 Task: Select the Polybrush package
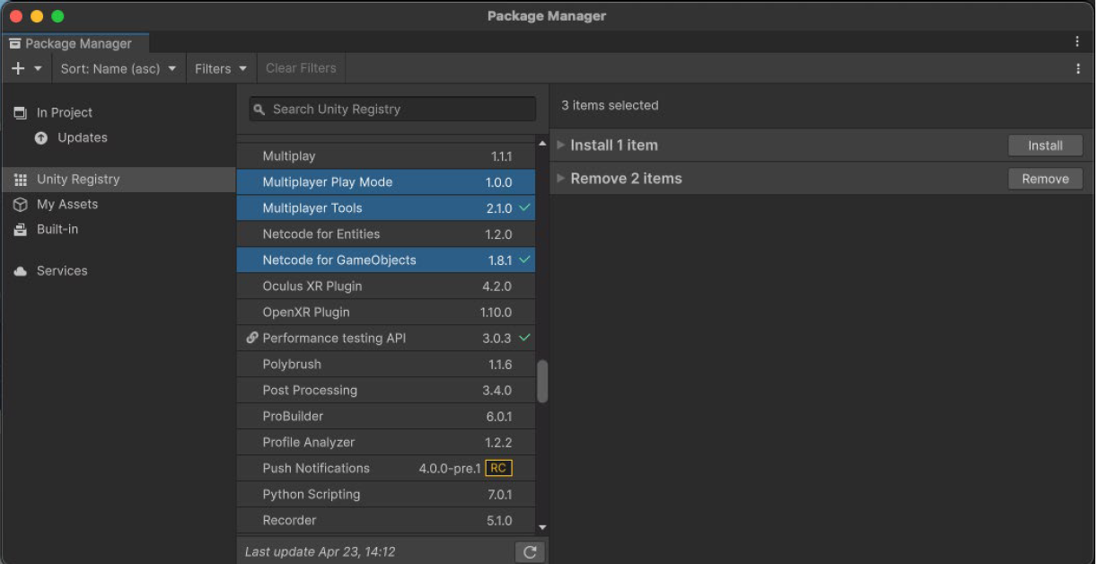point(386,365)
